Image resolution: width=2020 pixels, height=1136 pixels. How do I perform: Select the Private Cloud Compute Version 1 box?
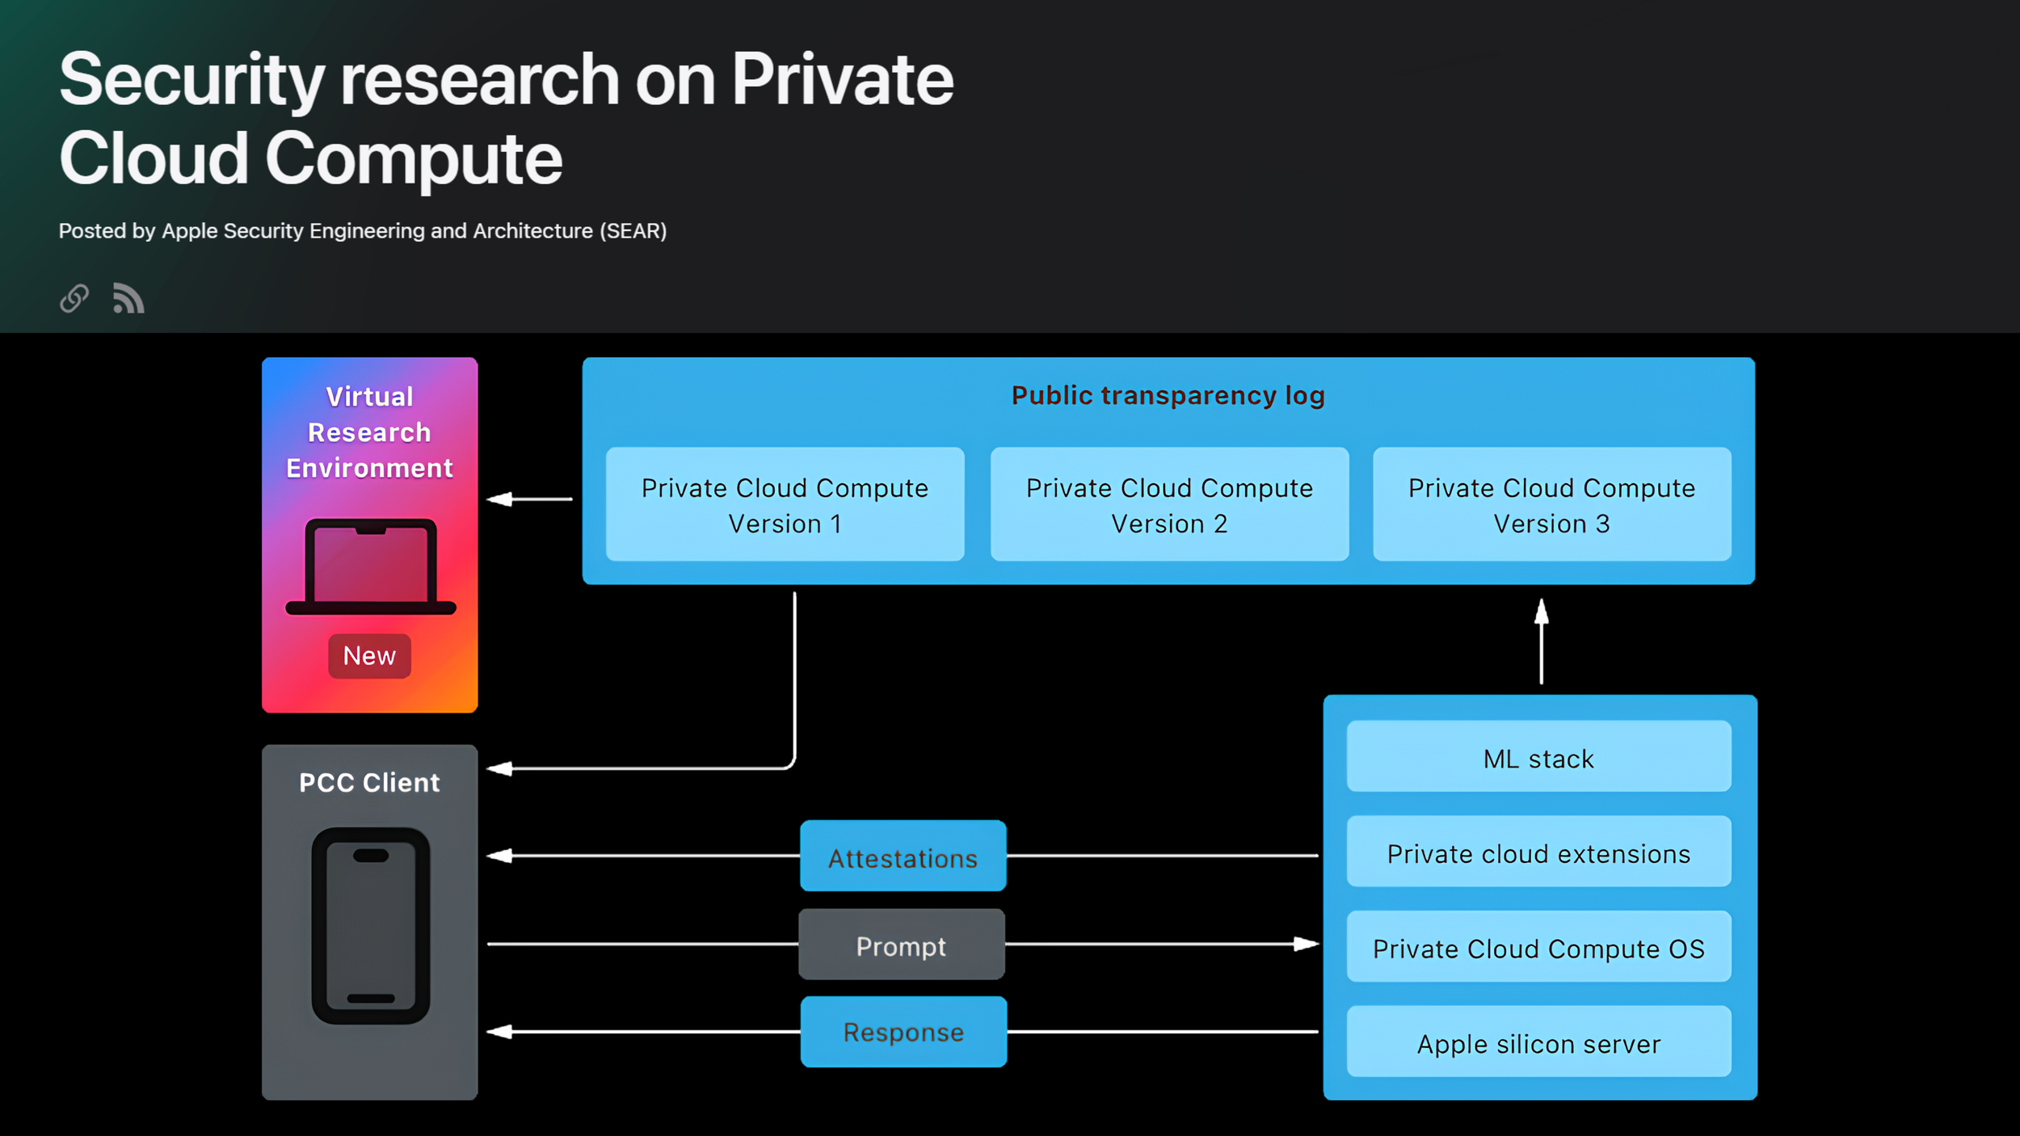(785, 504)
